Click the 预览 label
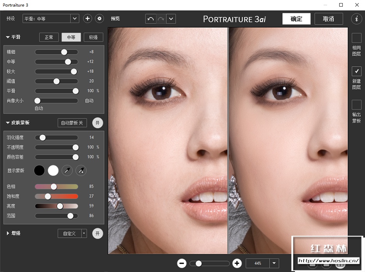This screenshot has width=365, height=272. click(x=115, y=19)
